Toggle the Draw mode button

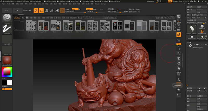click(41, 11)
